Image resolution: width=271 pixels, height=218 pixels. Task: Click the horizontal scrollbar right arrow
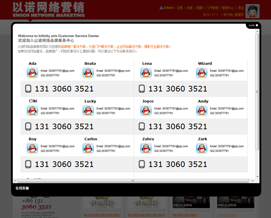coord(253,181)
